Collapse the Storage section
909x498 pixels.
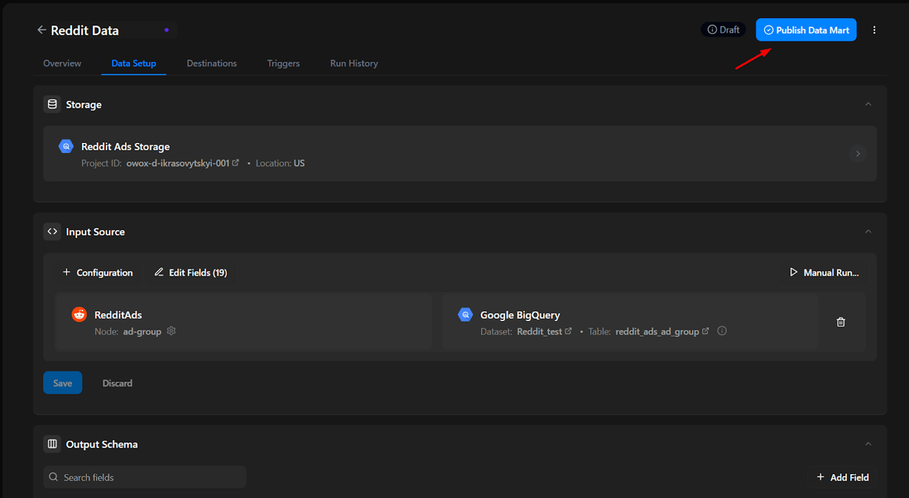(x=868, y=104)
